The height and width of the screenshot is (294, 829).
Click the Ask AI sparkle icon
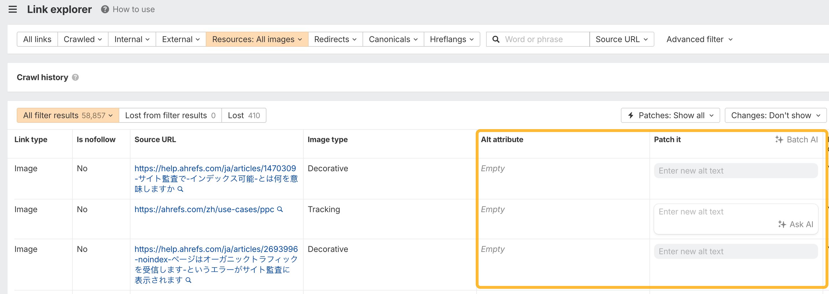(781, 224)
